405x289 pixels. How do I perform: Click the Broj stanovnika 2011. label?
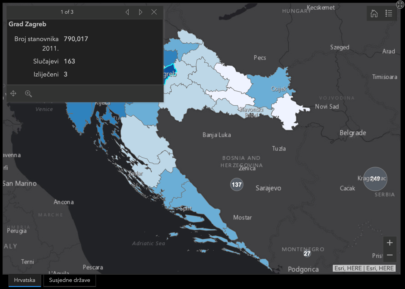coord(36,43)
